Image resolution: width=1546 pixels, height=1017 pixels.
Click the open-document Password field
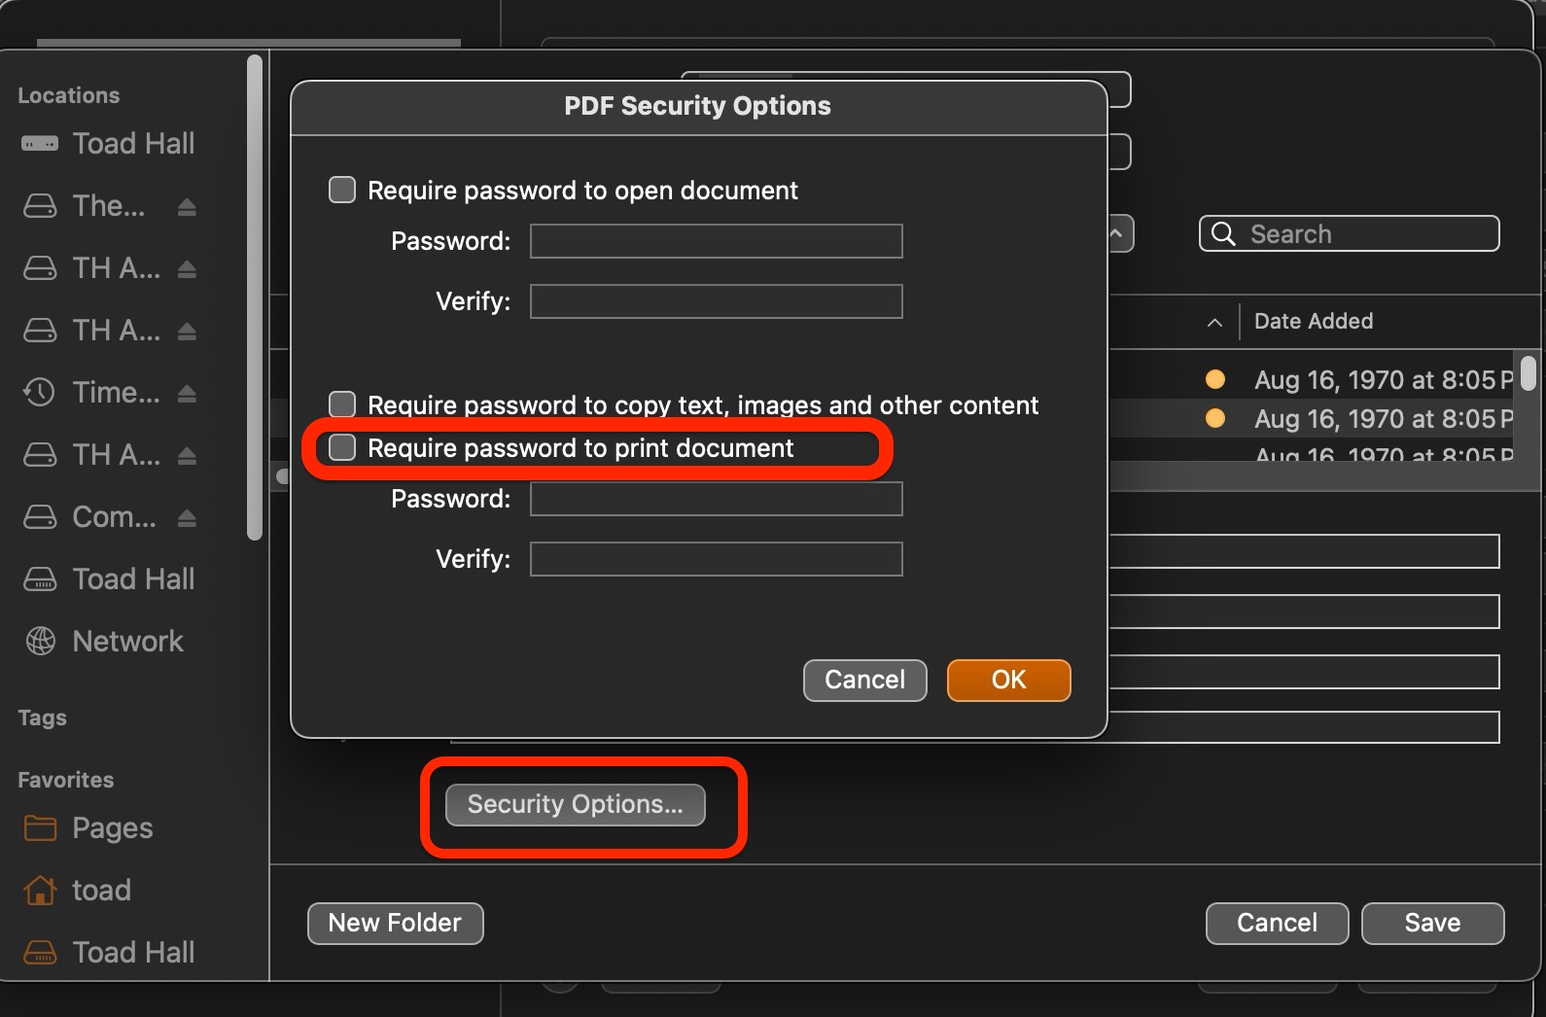[x=716, y=241]
